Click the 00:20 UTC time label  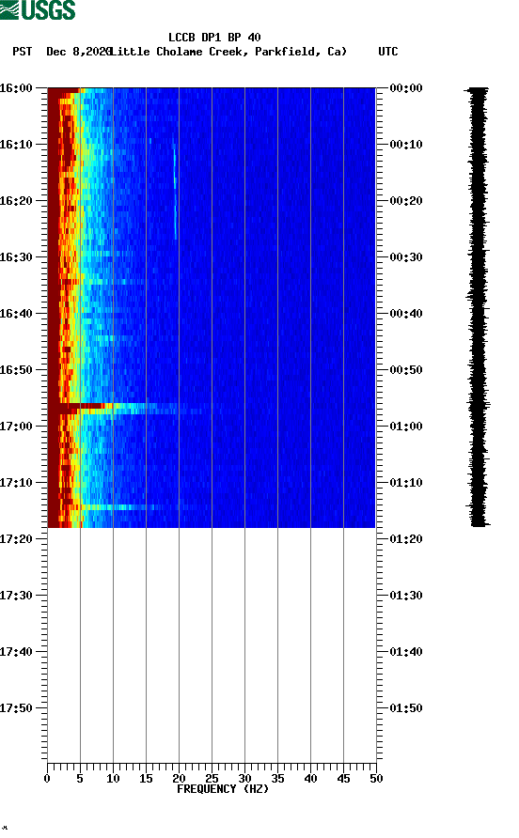point(406,201)
